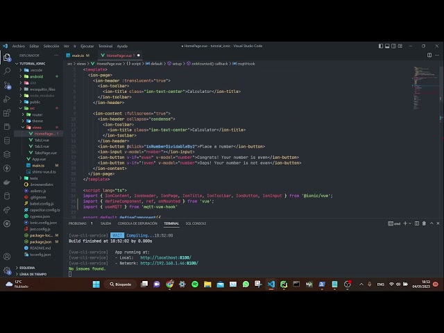Open the Source Control view
Screen dimensions: 444x333
[x=7, y=85]
